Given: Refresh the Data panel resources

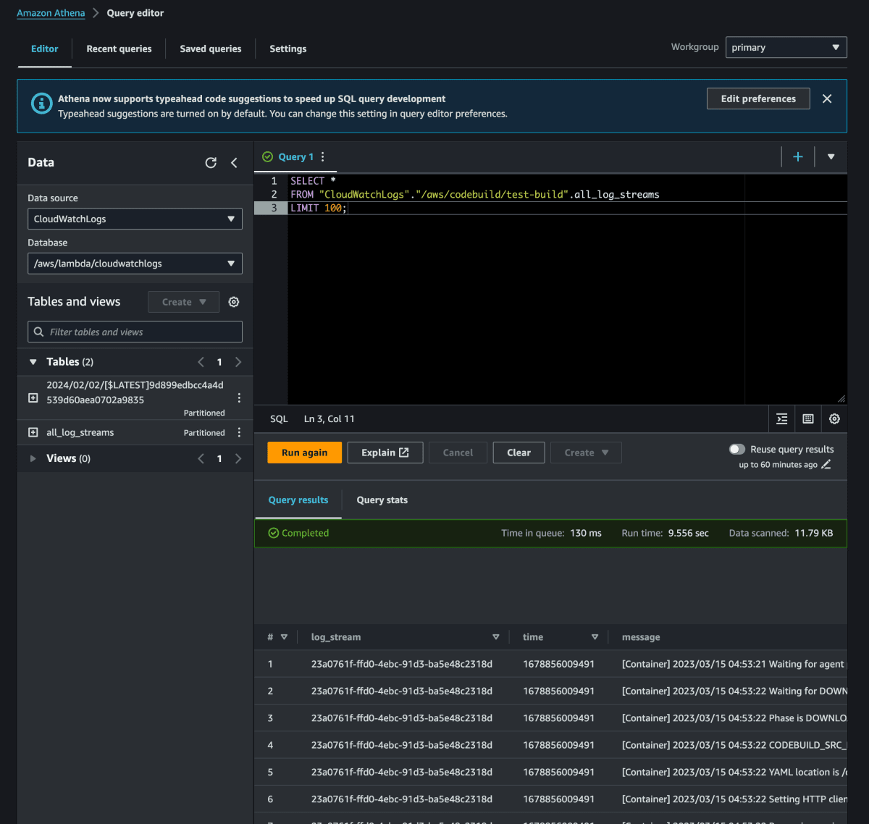Looking at the screenshot, I should coord(211,163).
